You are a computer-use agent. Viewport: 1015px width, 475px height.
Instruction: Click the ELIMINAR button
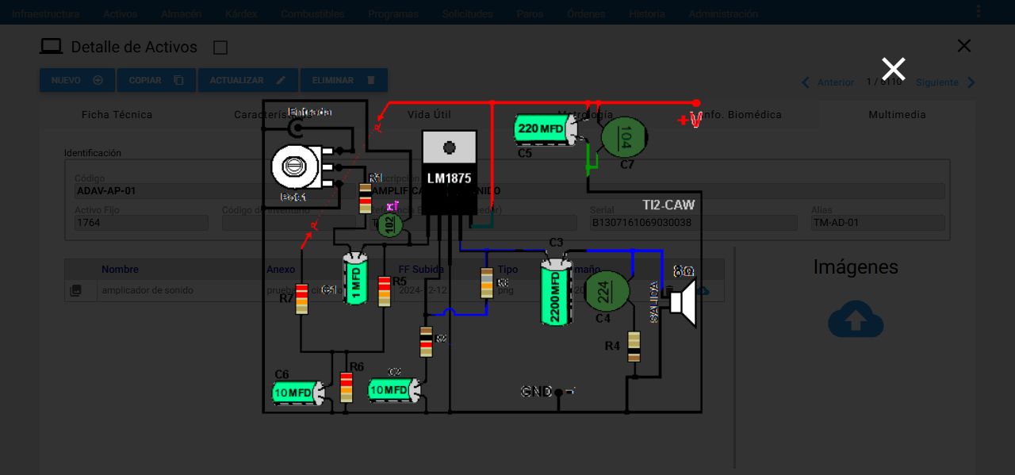pos(343,80)
